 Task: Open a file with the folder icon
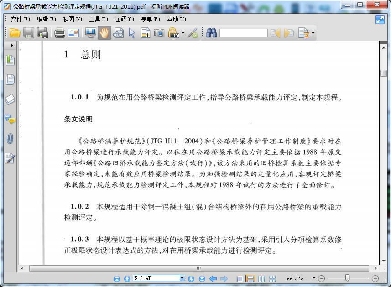(x=15, y=33)
